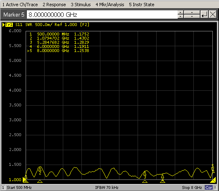Click marker 2 triangle on the trace
Screen dimensions: 219x191
click(40, 169)
